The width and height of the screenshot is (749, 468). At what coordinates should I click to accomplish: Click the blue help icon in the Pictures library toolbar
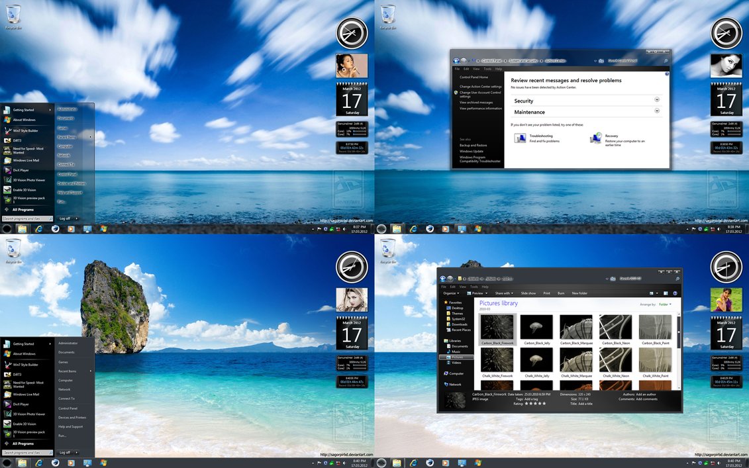[675, 293]
